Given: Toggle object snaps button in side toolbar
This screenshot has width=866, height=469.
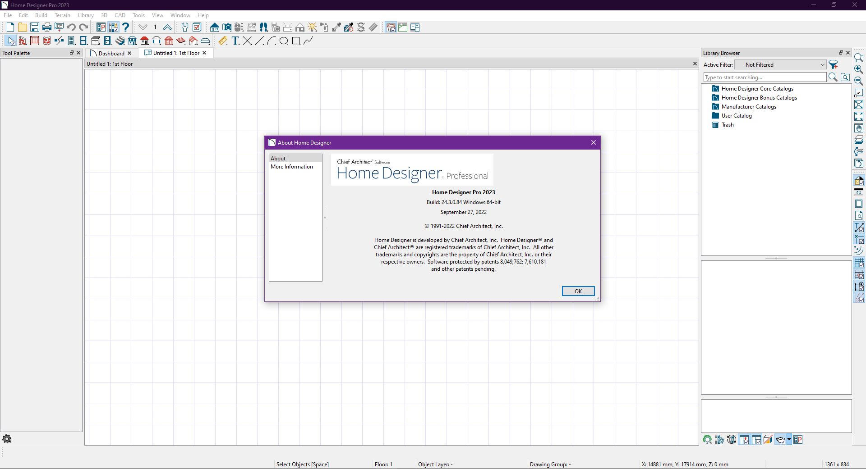Looking at the screenshot, I should [859, 286].
